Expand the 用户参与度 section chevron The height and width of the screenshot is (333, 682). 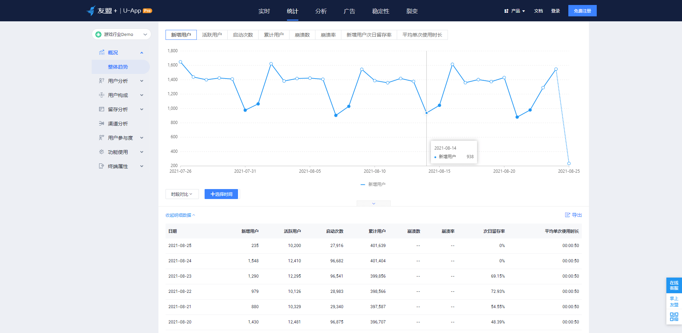coord(141,138)
